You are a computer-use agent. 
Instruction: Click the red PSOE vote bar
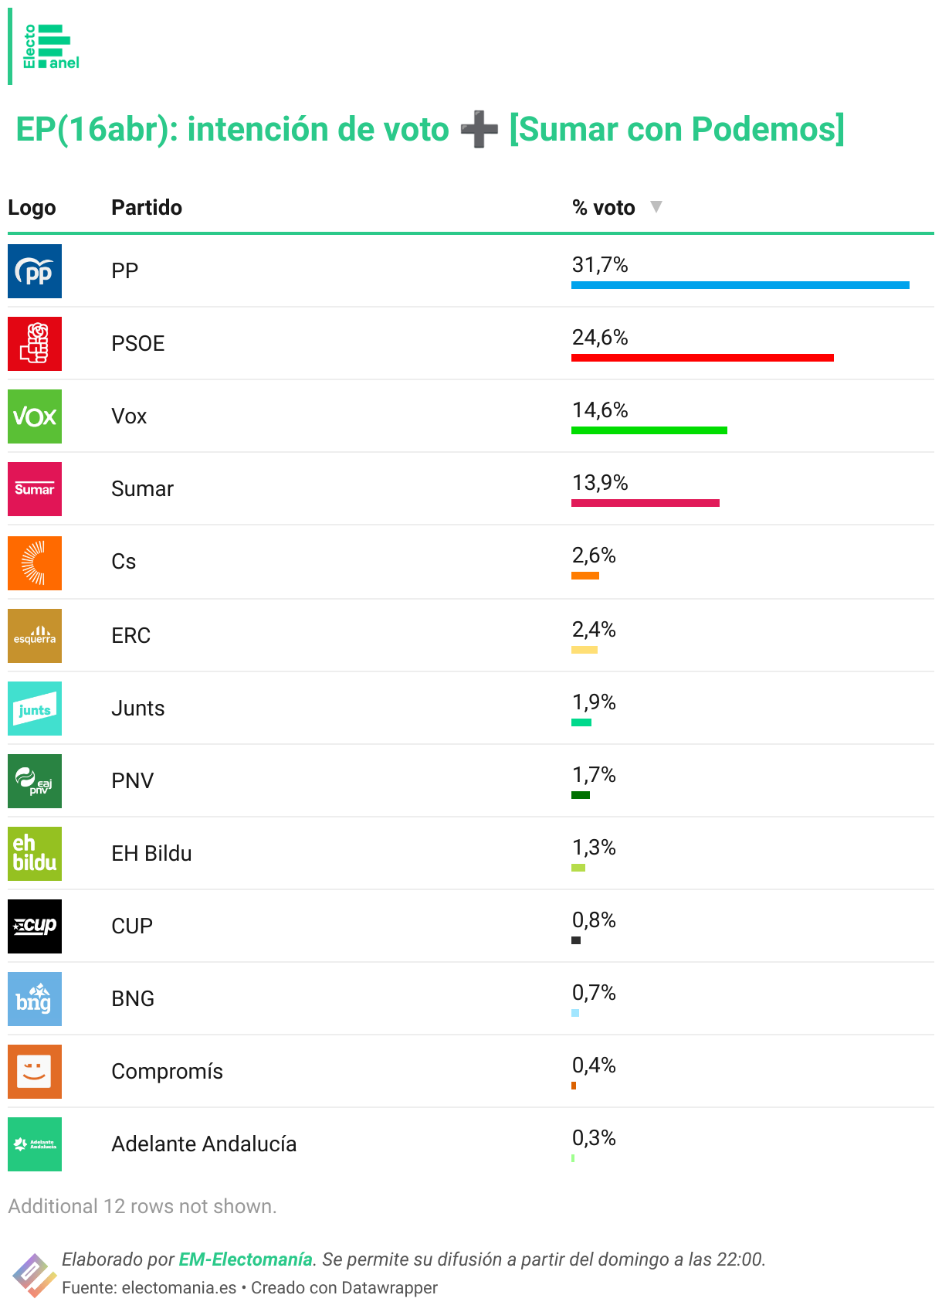pyautogui.click(x=702, y=358)
